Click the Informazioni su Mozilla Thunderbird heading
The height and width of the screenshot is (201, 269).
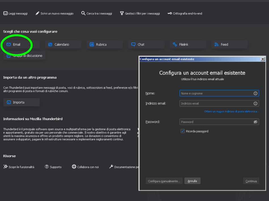[33, 119]
